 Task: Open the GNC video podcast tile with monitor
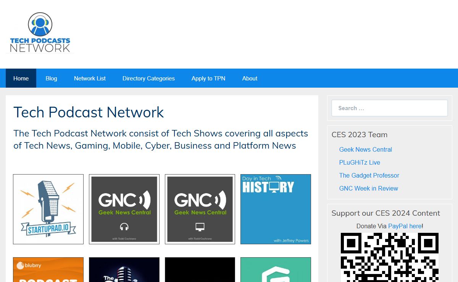click(200, 209)
